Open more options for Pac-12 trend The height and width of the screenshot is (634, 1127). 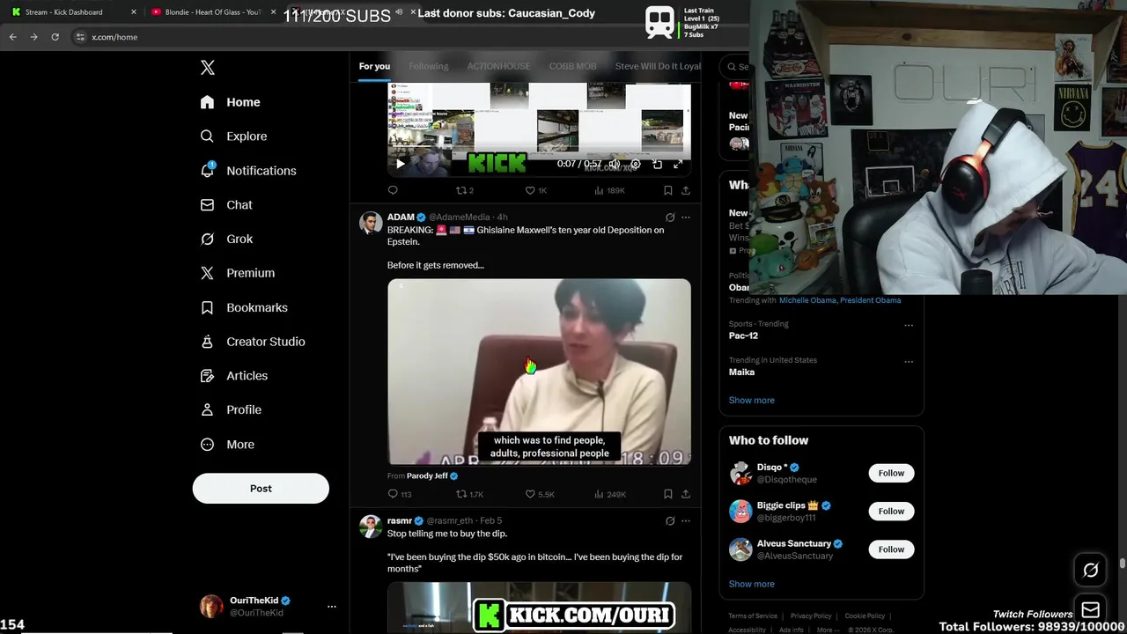909,325
